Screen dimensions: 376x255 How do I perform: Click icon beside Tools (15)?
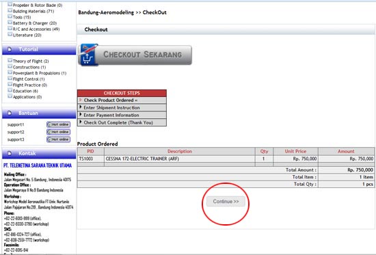tap(10, 16)
